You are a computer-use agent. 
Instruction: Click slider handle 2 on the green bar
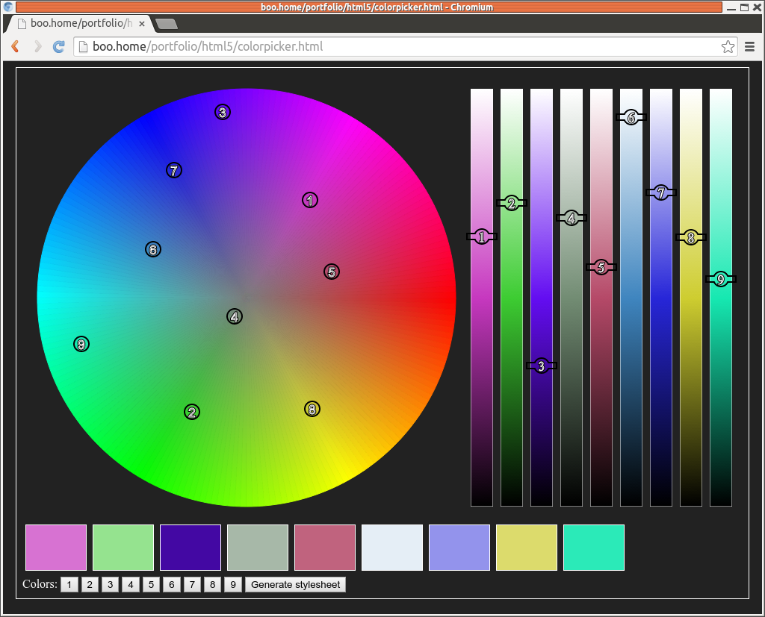tap(511, 203)
